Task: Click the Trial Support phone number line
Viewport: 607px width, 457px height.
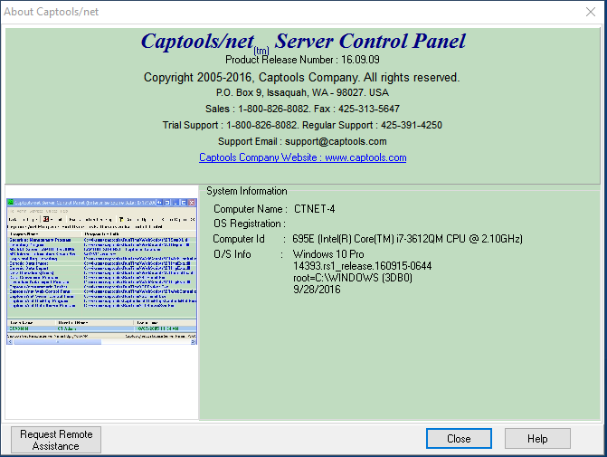Action: (302, 125)
